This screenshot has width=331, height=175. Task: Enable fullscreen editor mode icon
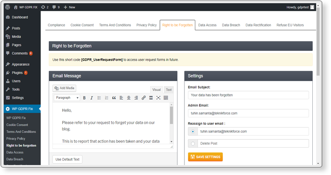[x=158, y=97]
